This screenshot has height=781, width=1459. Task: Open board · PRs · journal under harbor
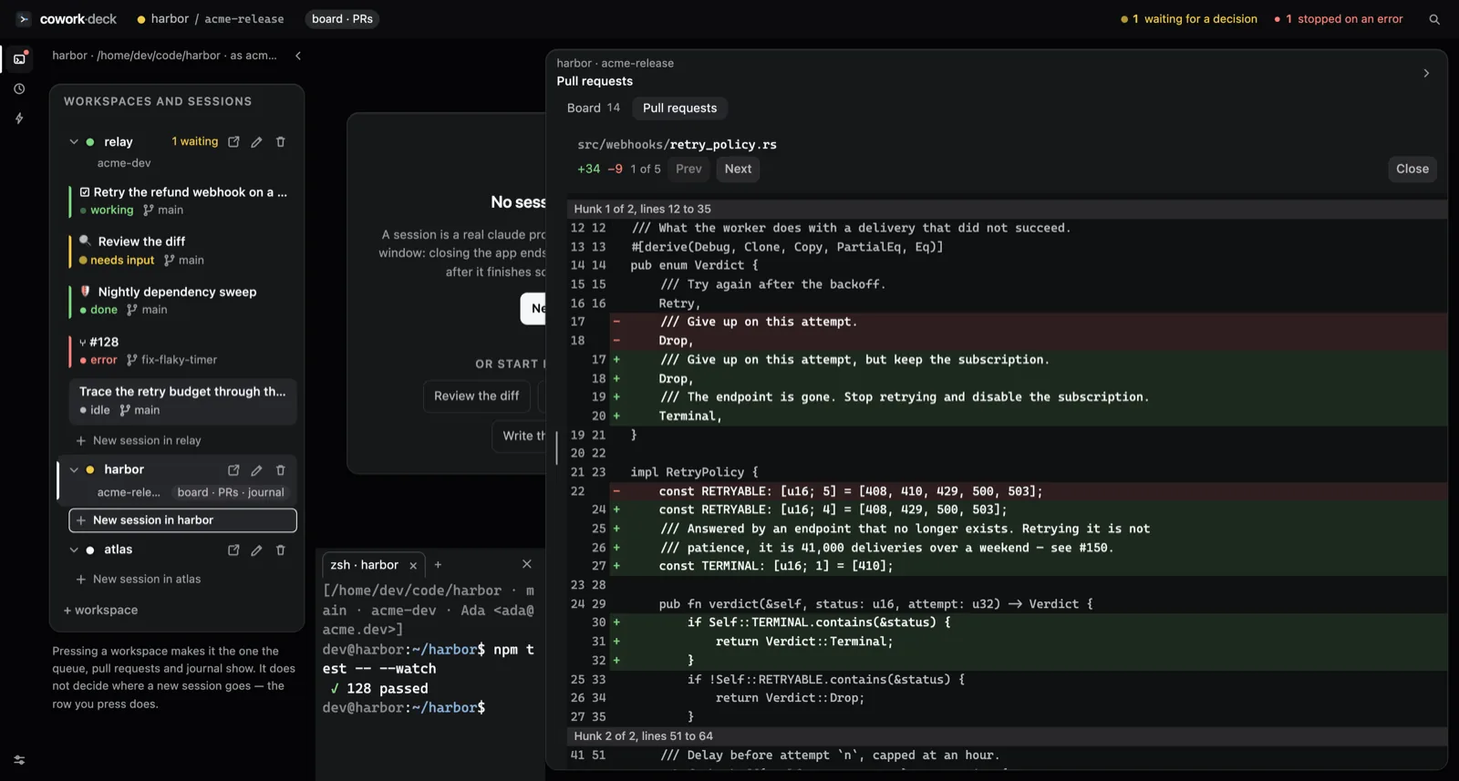point(231,492)
